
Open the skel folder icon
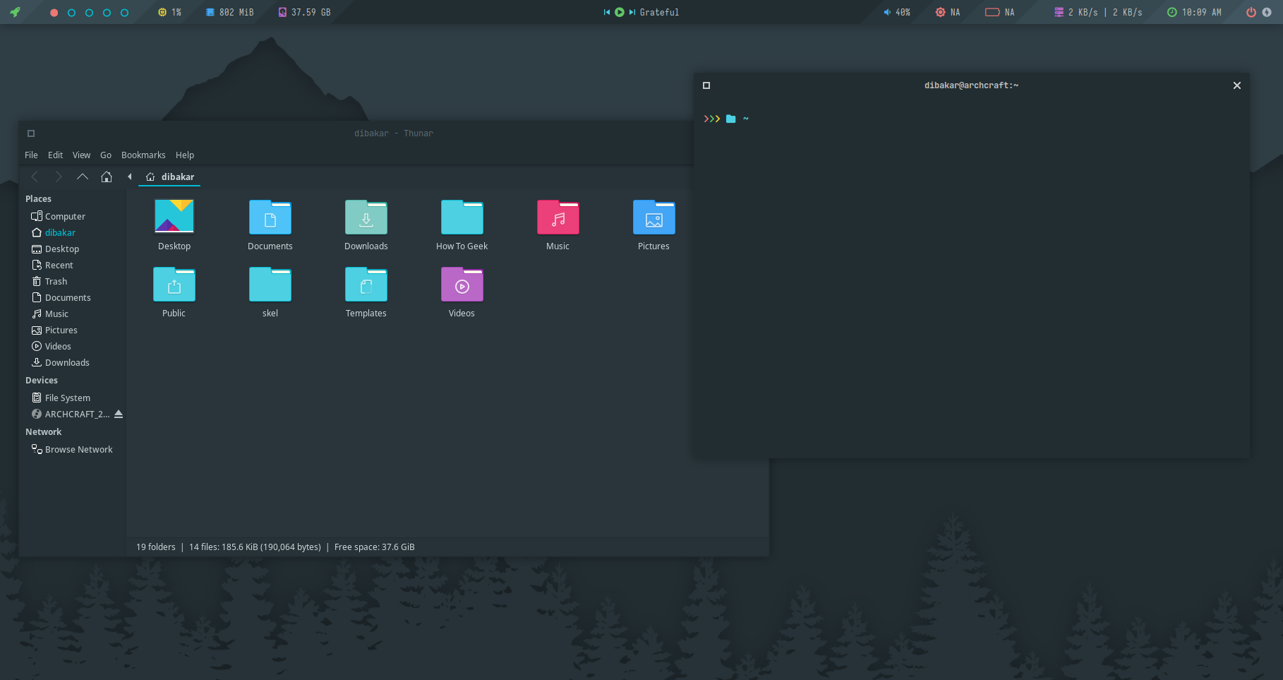[x=270, y=284]
